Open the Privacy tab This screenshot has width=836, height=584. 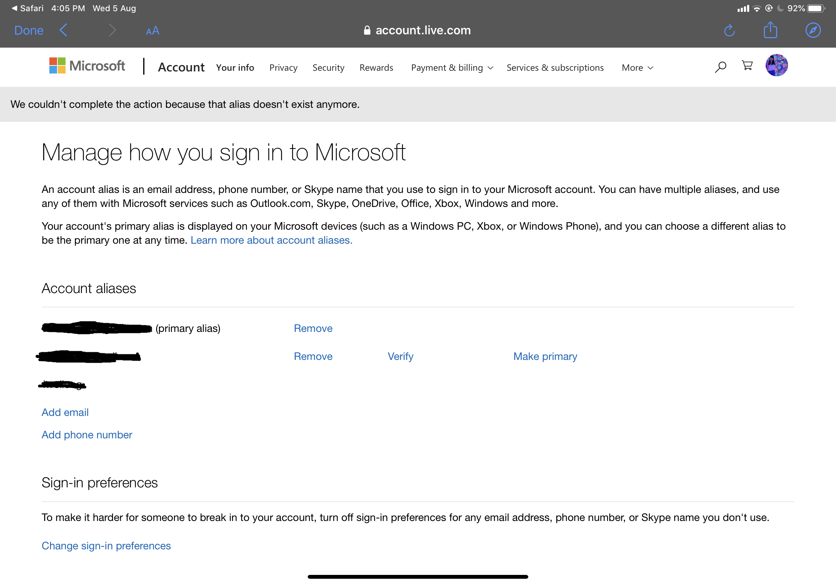click(283, 68)
